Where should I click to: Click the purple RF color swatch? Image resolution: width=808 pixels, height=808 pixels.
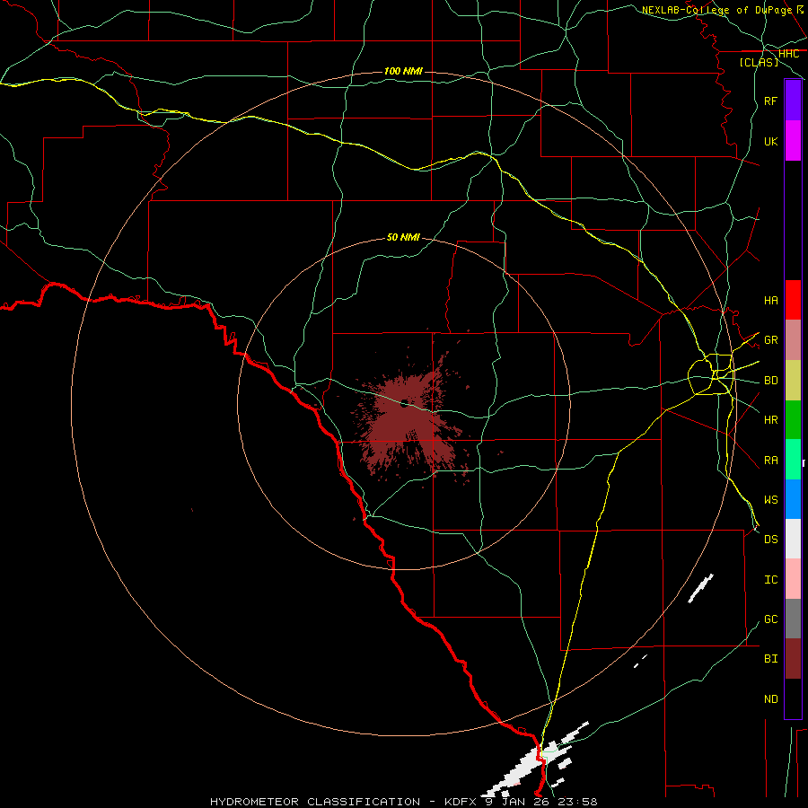793,101
